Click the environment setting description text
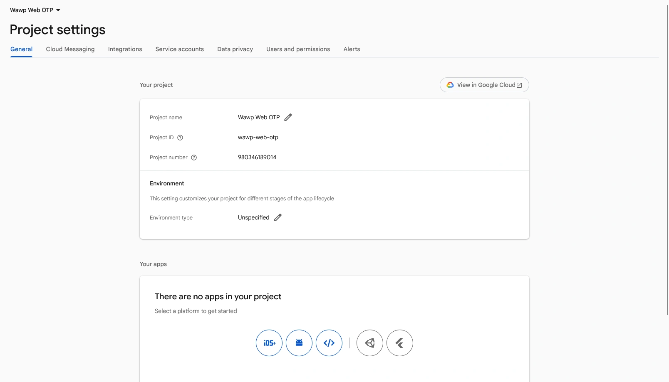The width and height of the screenshot is (669, 382). click(242, 199)
